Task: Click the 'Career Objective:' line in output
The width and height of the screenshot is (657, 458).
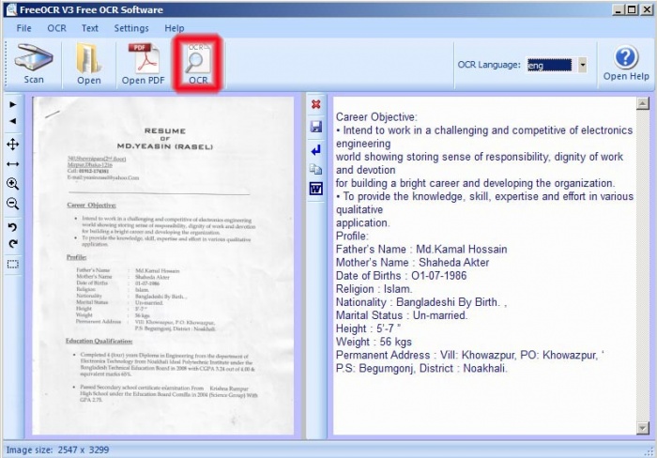Action: tap(376, 117)
